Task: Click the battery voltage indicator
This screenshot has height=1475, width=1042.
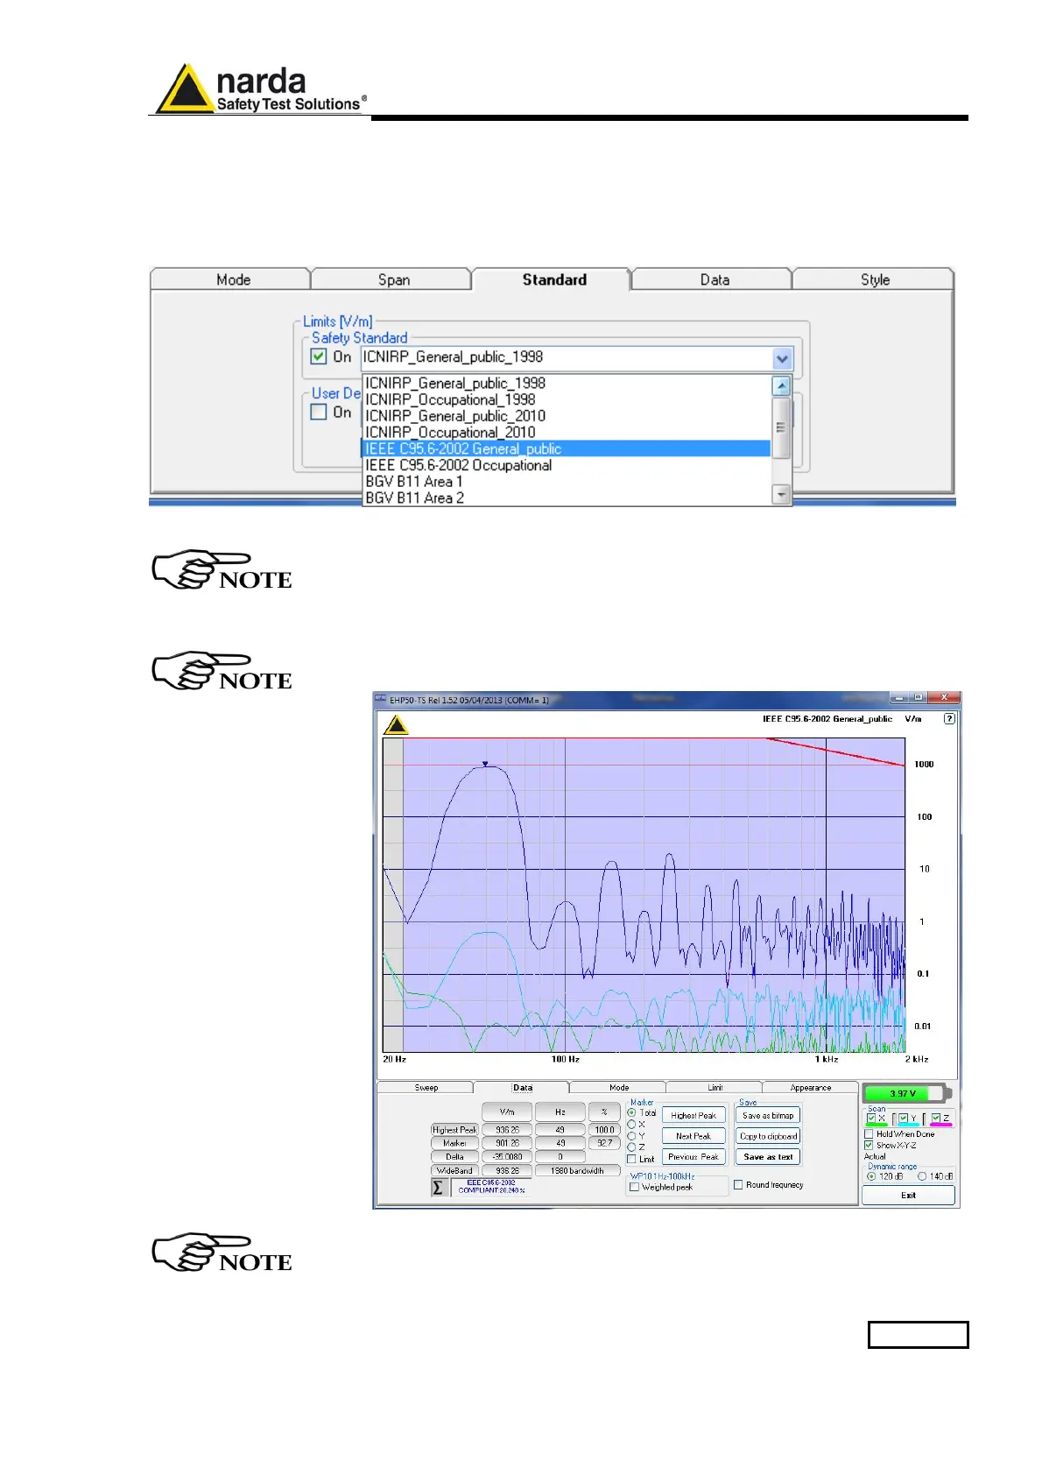Action: tap(905, 1093)
